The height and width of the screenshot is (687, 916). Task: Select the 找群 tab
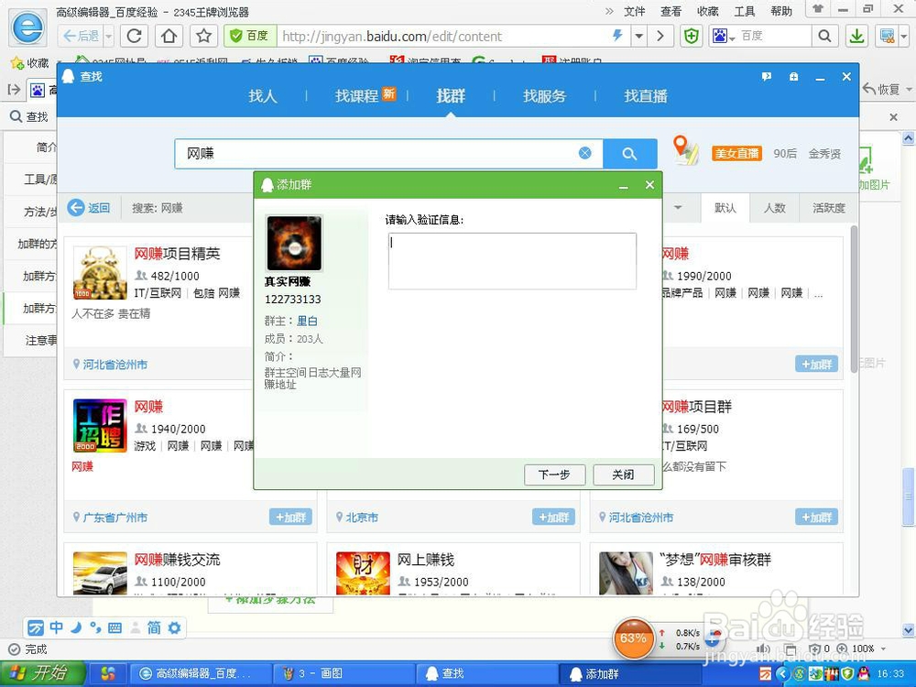451,96
